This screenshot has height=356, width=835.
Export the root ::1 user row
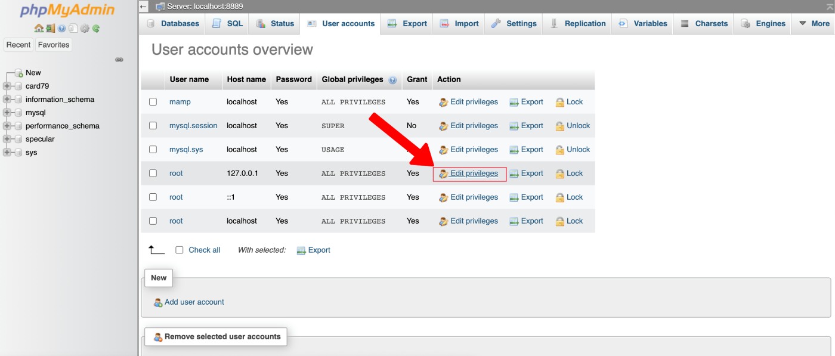point(526,197)
